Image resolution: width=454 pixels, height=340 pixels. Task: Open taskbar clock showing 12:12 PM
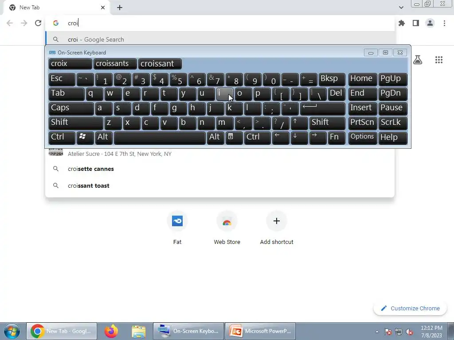pyautogui.click(x=431, y=332)
